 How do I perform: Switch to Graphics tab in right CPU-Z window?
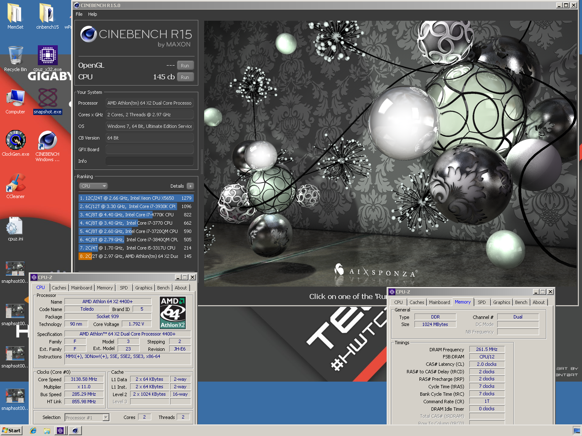coord(502,302)
